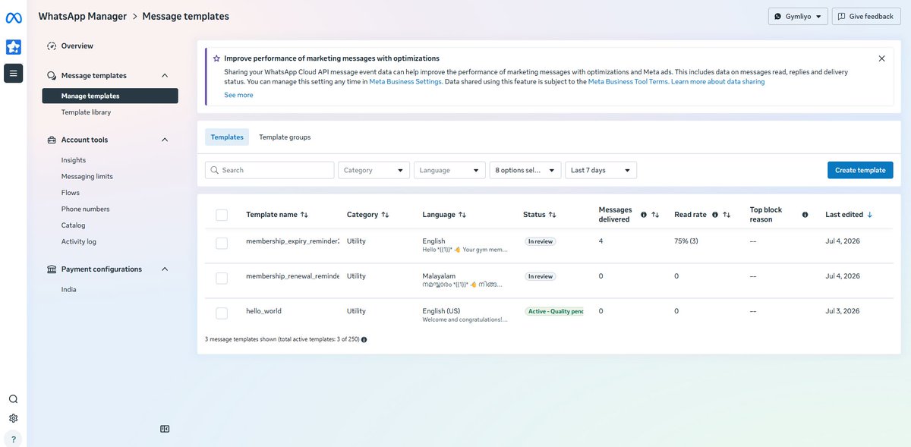
Task: Click the Give feedback button
Action: tap(866, 16)
